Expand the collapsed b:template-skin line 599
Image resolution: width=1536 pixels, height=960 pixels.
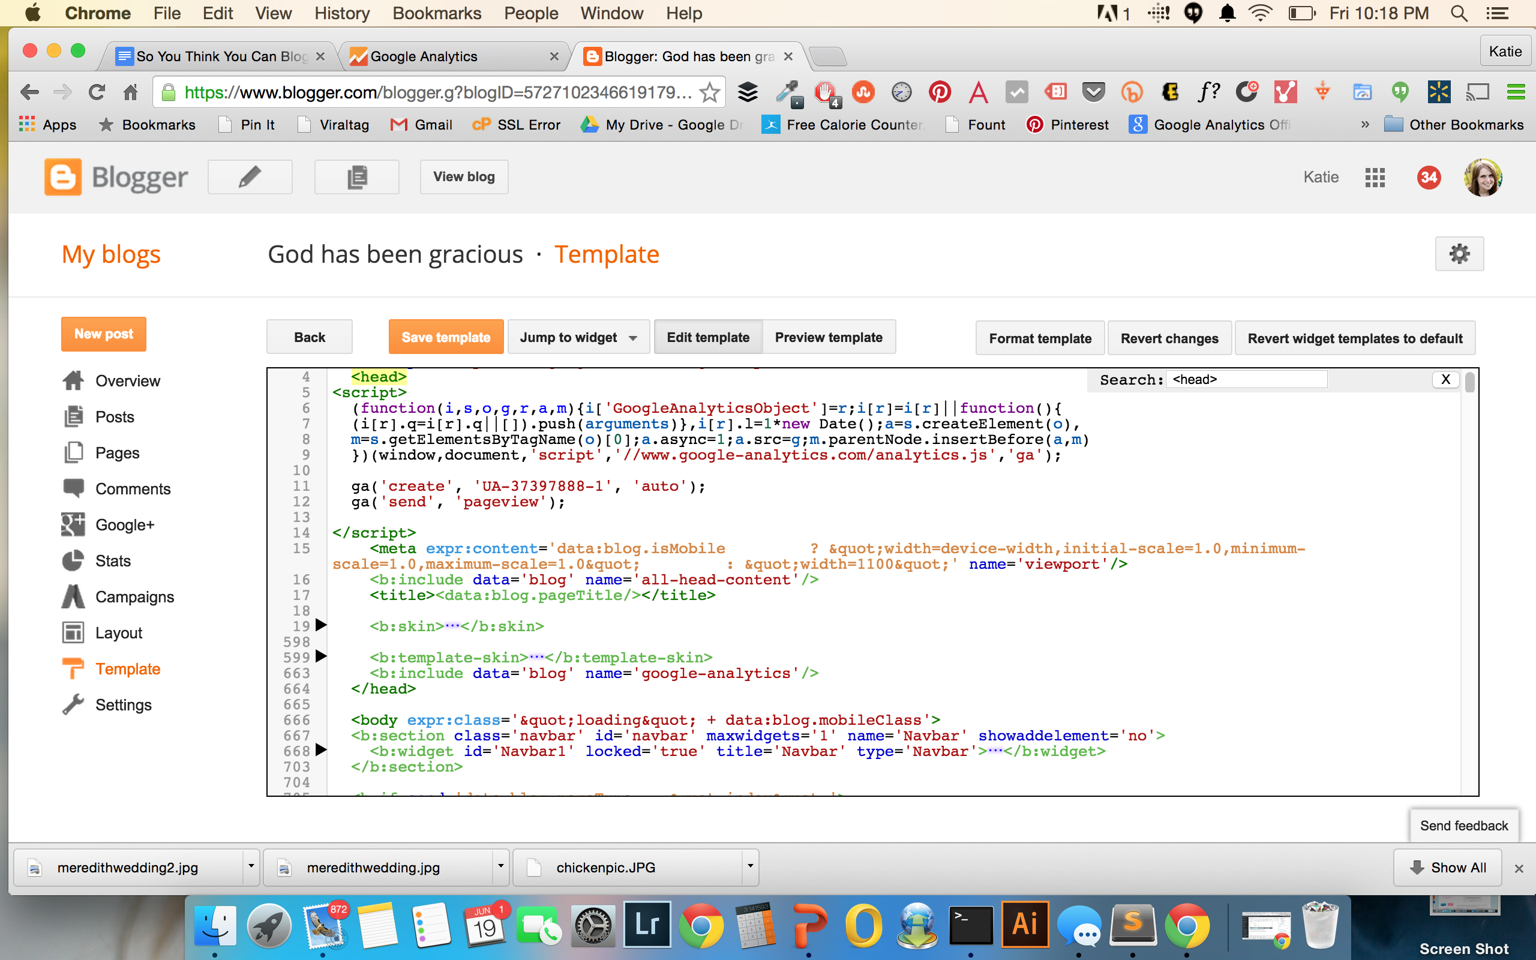pos(323,657)
